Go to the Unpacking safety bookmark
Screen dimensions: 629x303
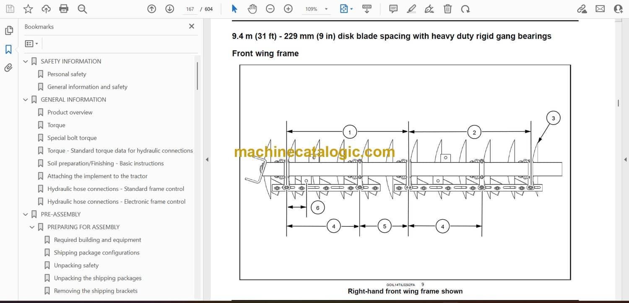[76, 265]
